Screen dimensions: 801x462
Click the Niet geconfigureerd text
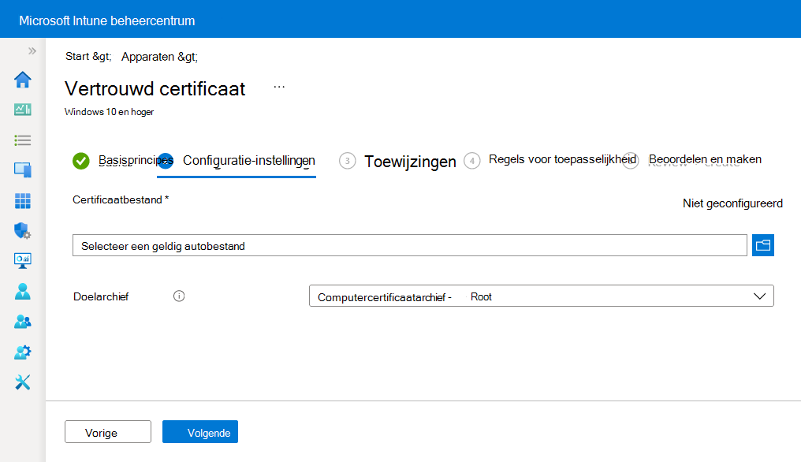[x=732, y=203]
